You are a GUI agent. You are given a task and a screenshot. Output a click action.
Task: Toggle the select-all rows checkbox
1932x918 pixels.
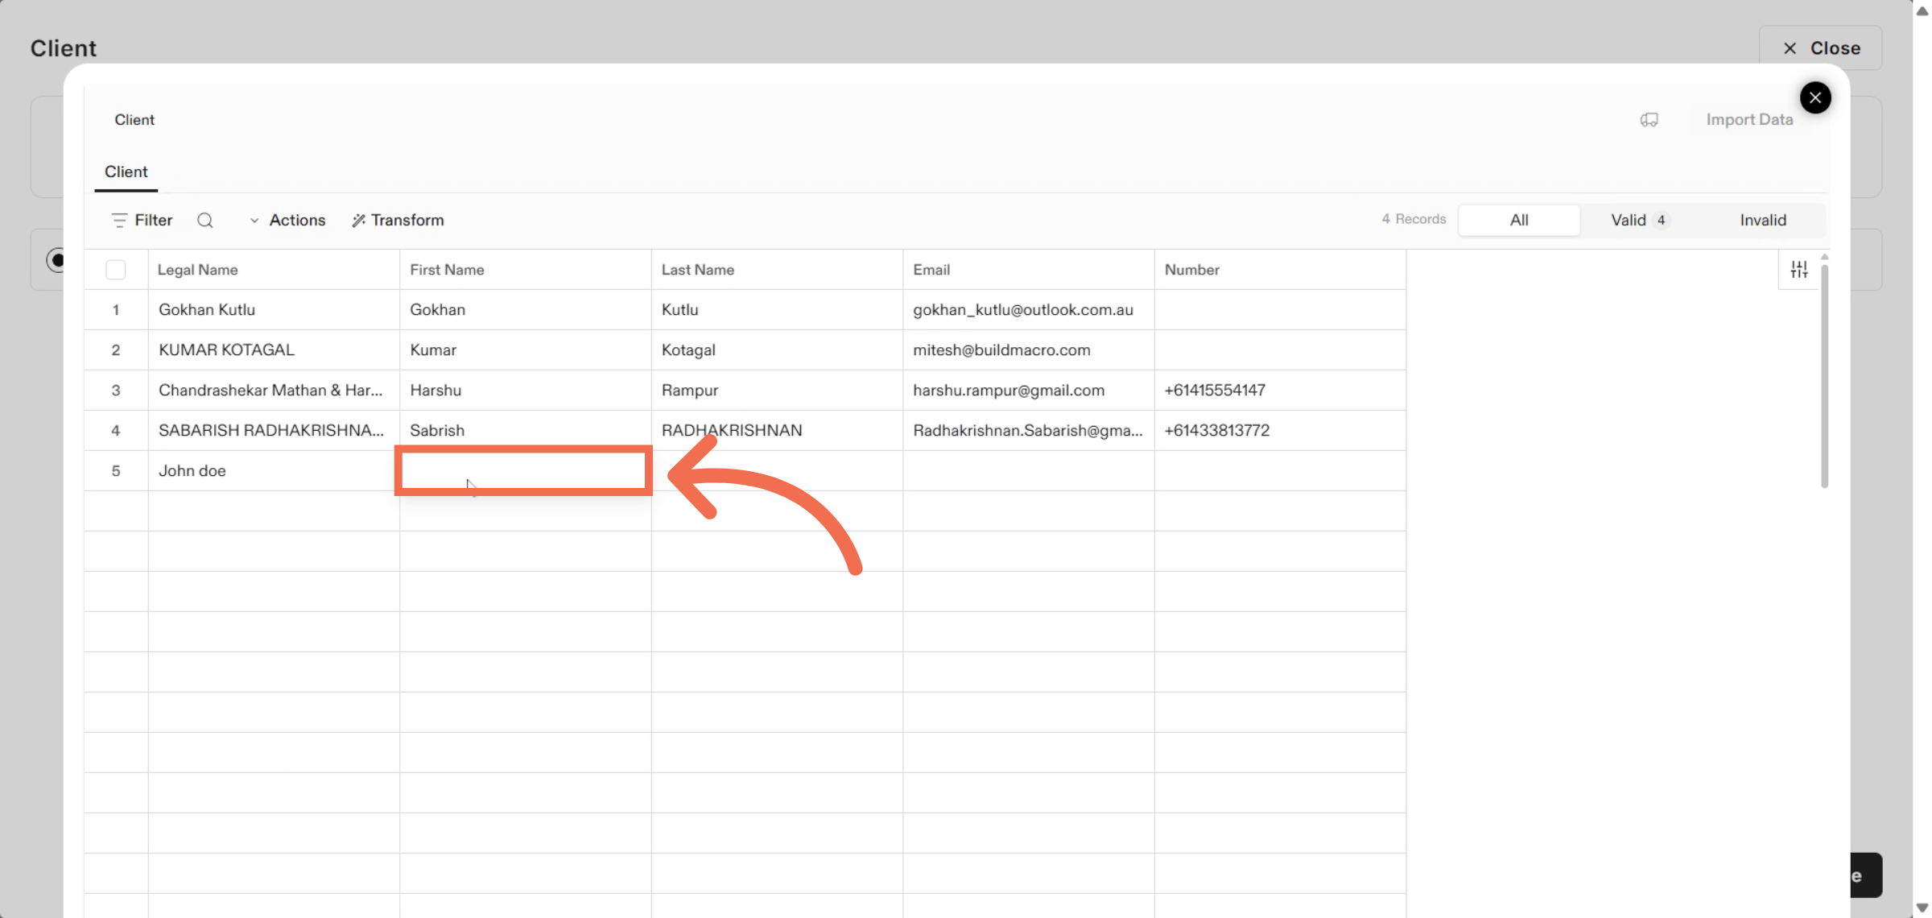pos(116,270)
